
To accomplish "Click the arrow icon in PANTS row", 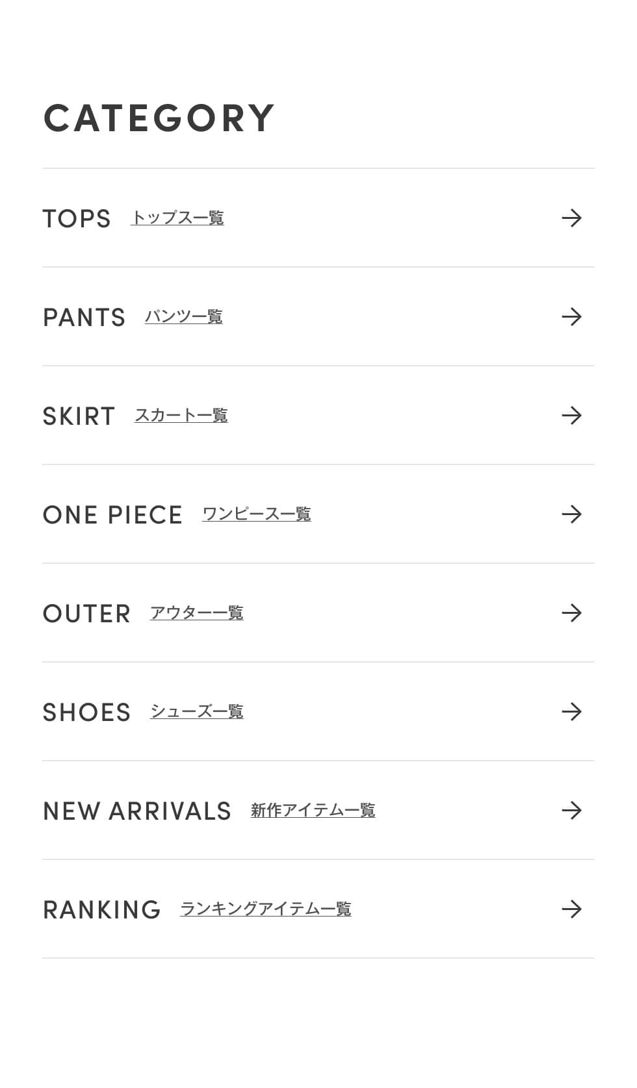I will 571,317.
